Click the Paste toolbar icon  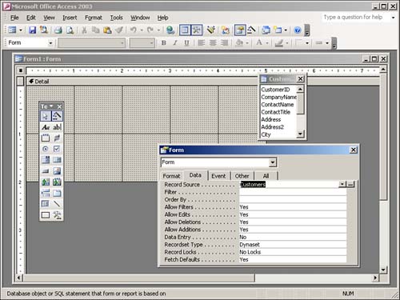point(107,30)
